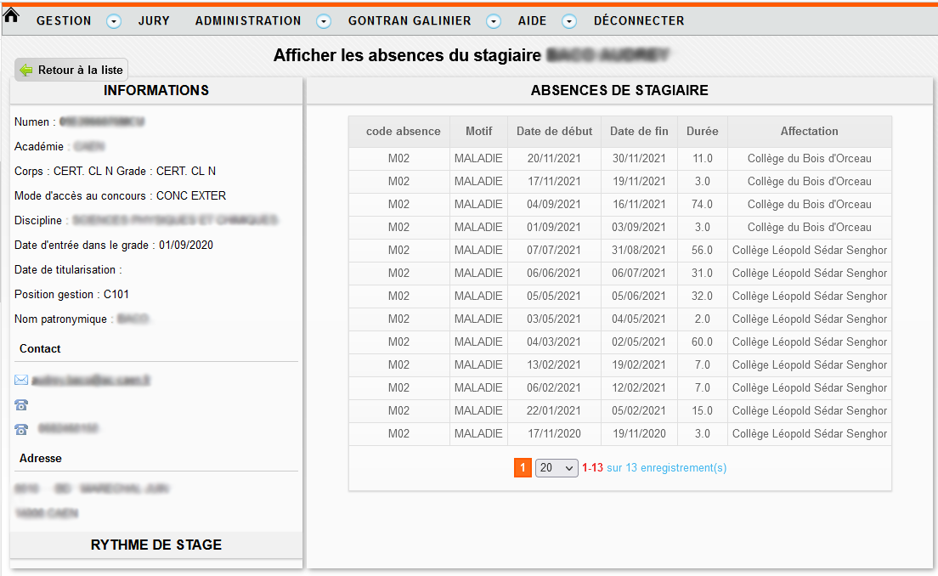The height and width of the screenshot is (576, 938).
Task: Click the Durée column header
Action: (702, 132)
